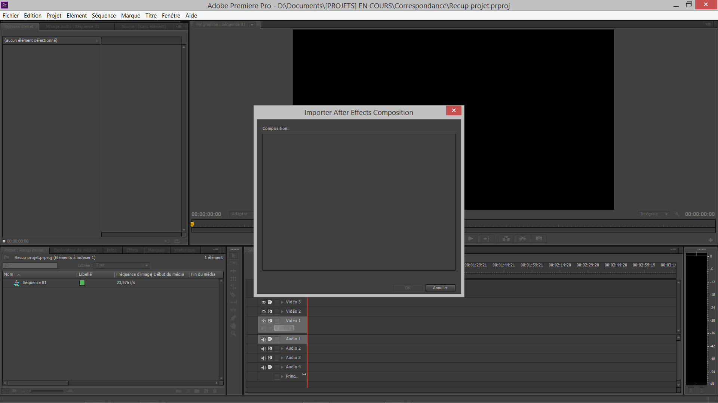Click the Lift button in program monitor
This screenshot has width=718, height=403.
click(x=506, y=238)
